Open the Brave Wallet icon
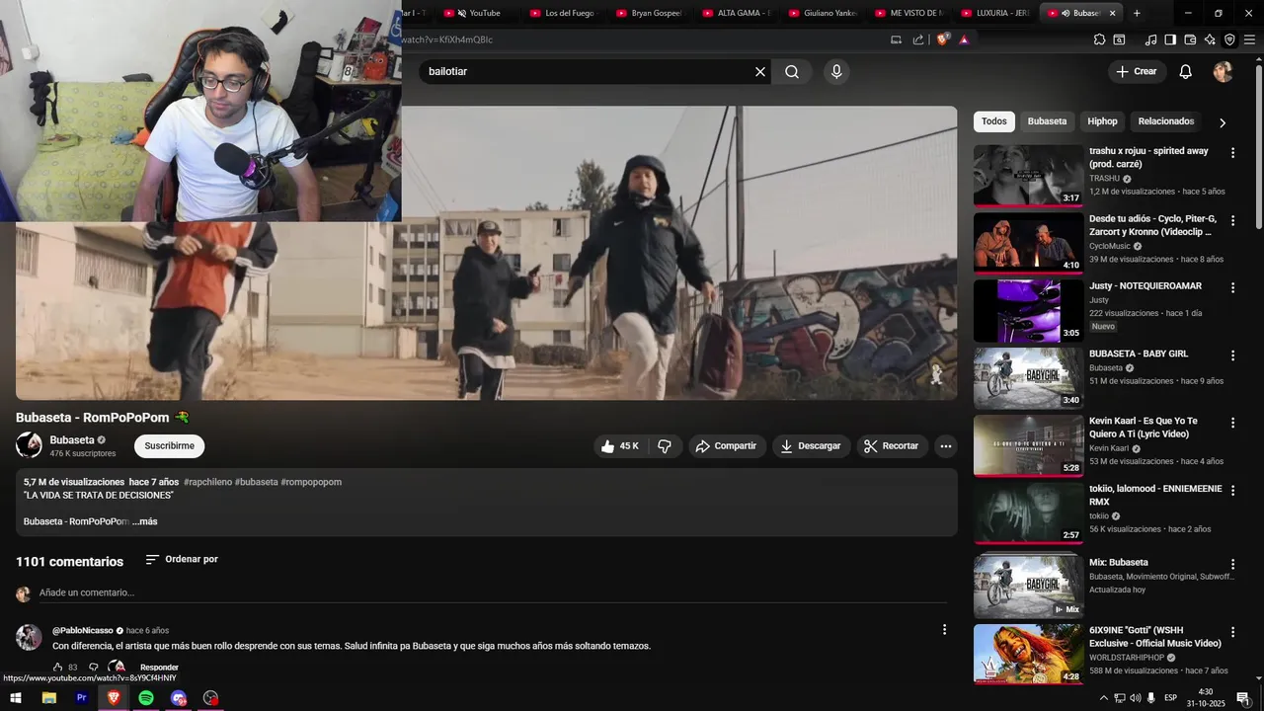 [1190, 39]
